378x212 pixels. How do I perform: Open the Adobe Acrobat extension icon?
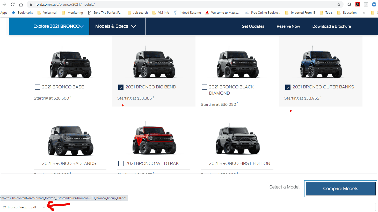tap(358, 4)
